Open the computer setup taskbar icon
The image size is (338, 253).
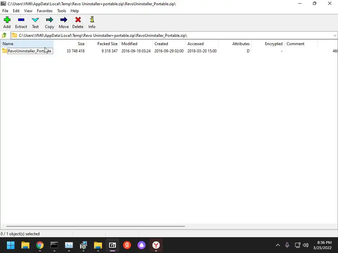pos(84,245)
